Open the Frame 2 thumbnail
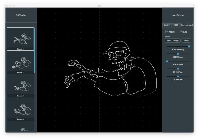The image size is (199, 139). tap(20, 62)
